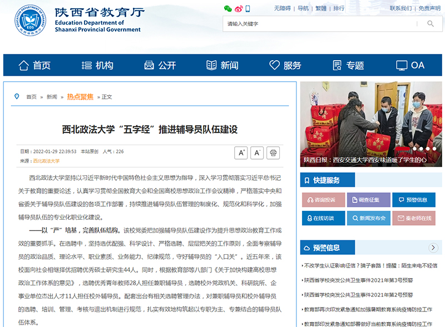Open the 新闻发布会 quick service button

point(368,218)
